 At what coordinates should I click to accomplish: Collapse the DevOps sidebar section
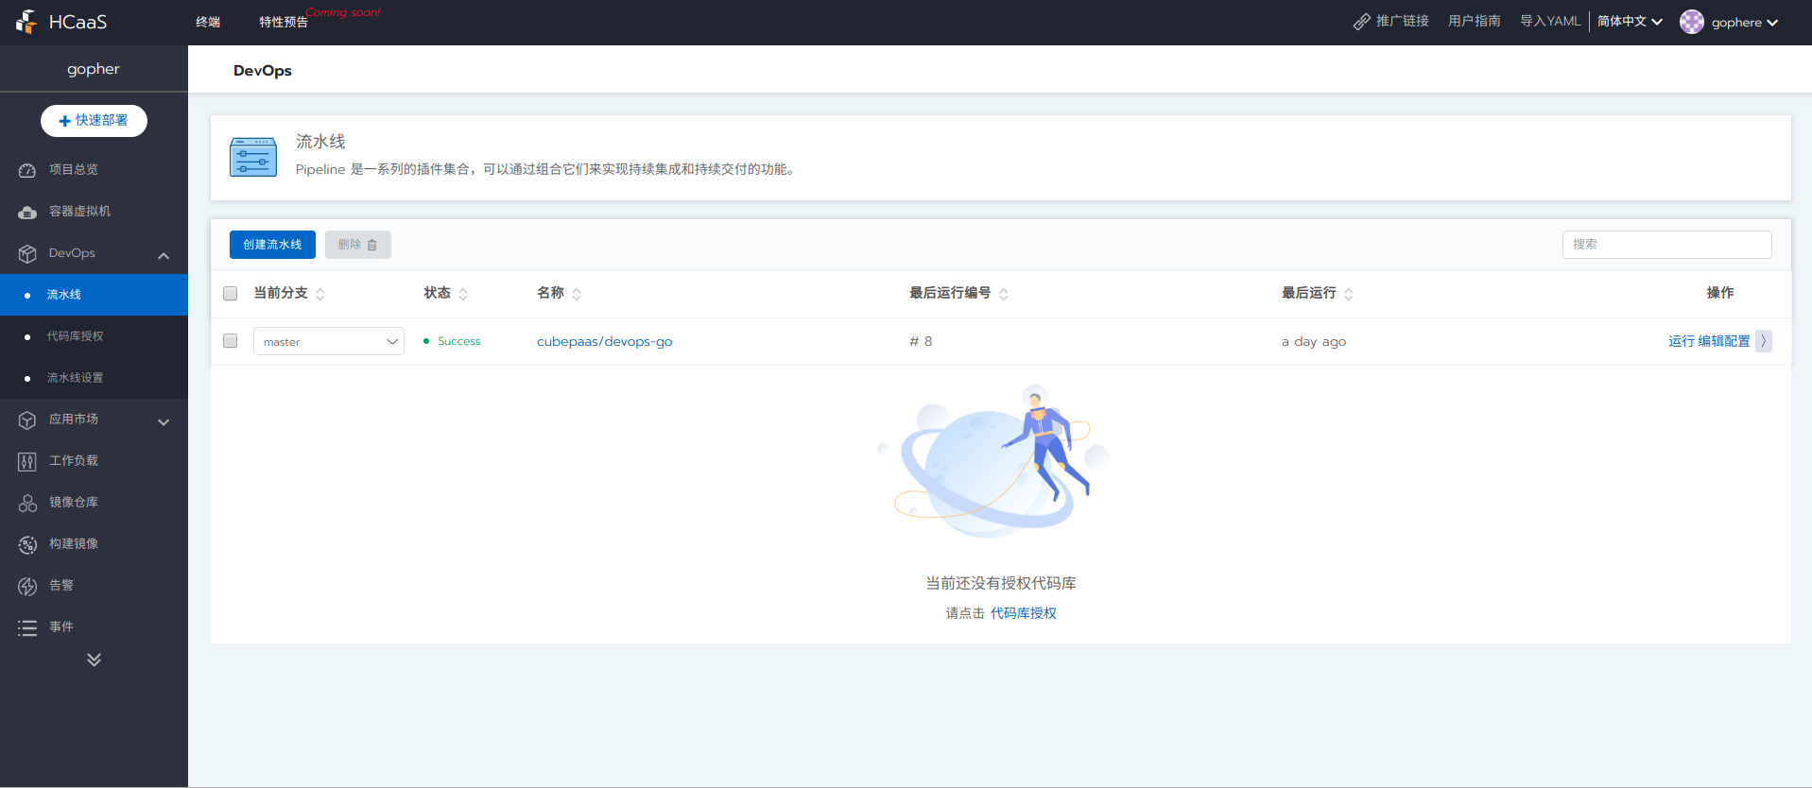(164, 255)
